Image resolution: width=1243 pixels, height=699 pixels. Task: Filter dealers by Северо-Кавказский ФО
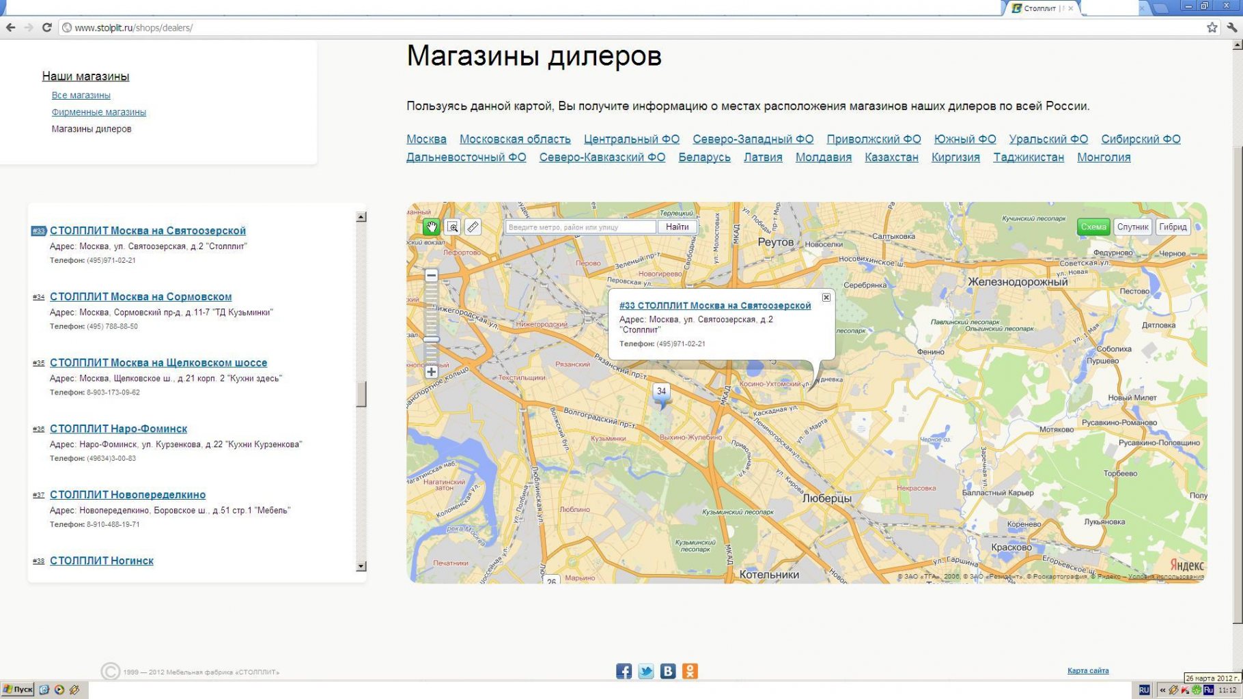[602, 157]
